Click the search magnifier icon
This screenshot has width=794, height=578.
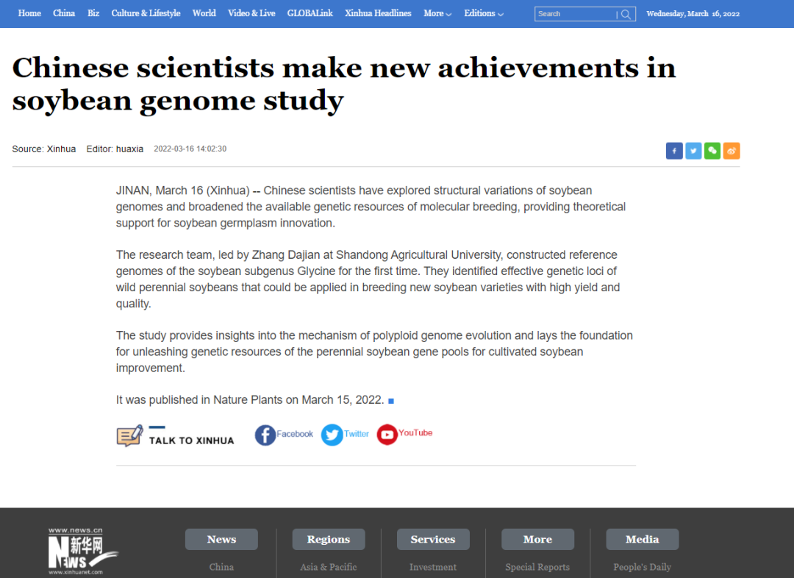tap(626, 14)
